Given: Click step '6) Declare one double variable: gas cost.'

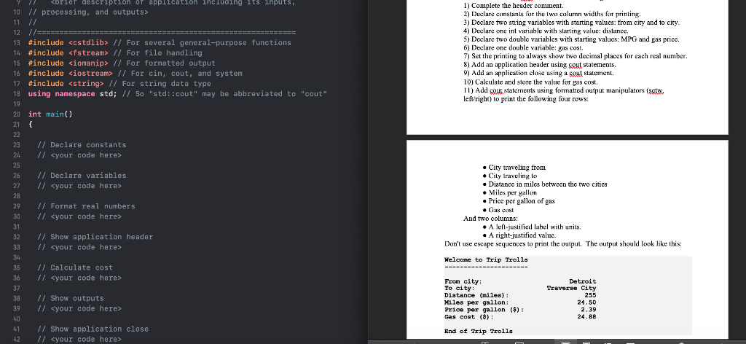Looking at the screenshot, I should (523, 47).
